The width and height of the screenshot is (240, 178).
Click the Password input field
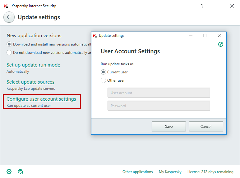[x=159, y=106]
